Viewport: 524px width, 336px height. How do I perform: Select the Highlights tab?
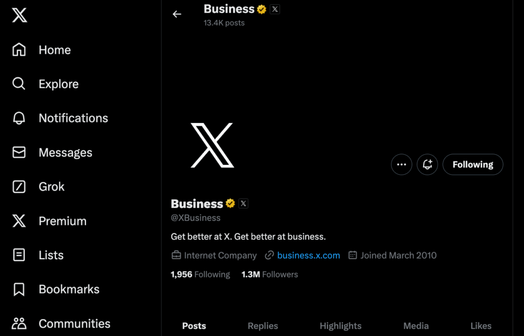(x=340, y=326)
